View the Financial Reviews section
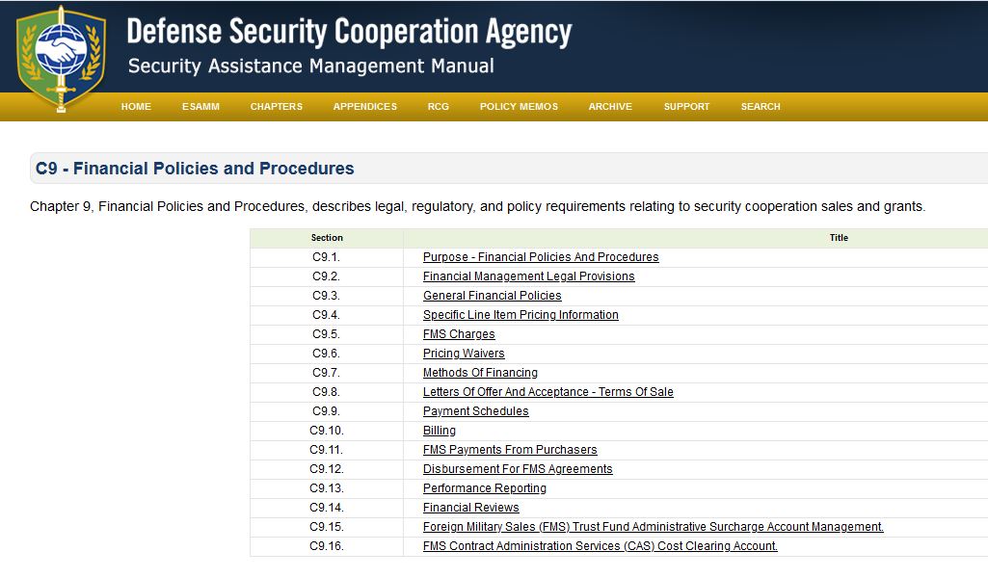This screenshot has width=988, height=578. (x=470, y=508)
